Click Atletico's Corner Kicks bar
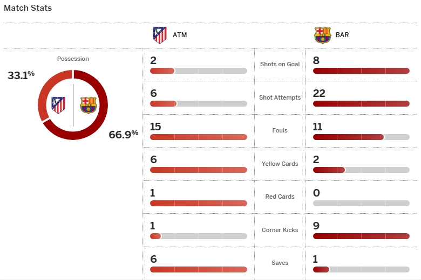The width and height of the screenshot is (421, 280). pos(198,236)
